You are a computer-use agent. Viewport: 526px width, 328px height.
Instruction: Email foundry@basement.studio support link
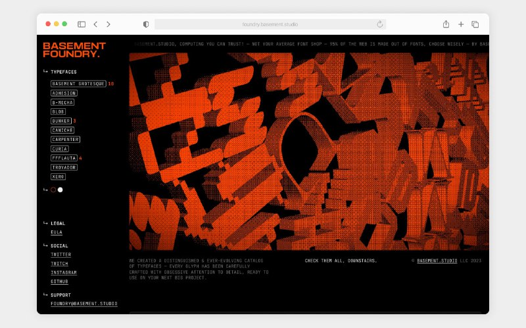coord(84,304)
